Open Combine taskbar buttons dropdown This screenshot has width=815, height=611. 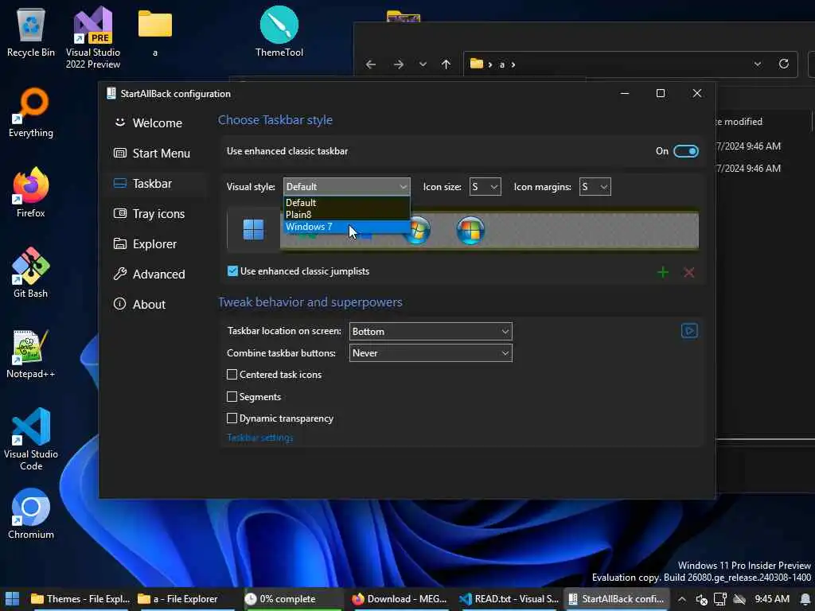pos(431,353)
